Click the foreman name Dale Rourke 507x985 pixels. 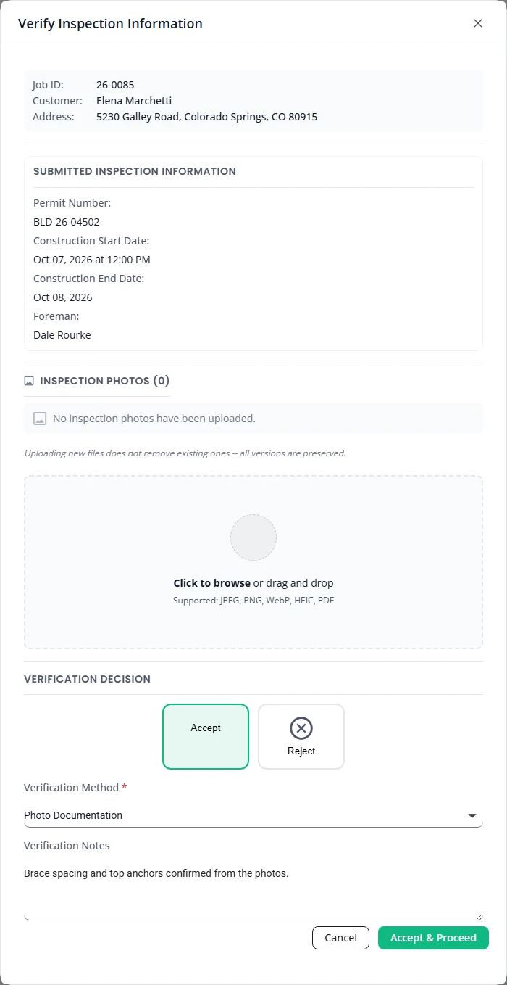62,335
